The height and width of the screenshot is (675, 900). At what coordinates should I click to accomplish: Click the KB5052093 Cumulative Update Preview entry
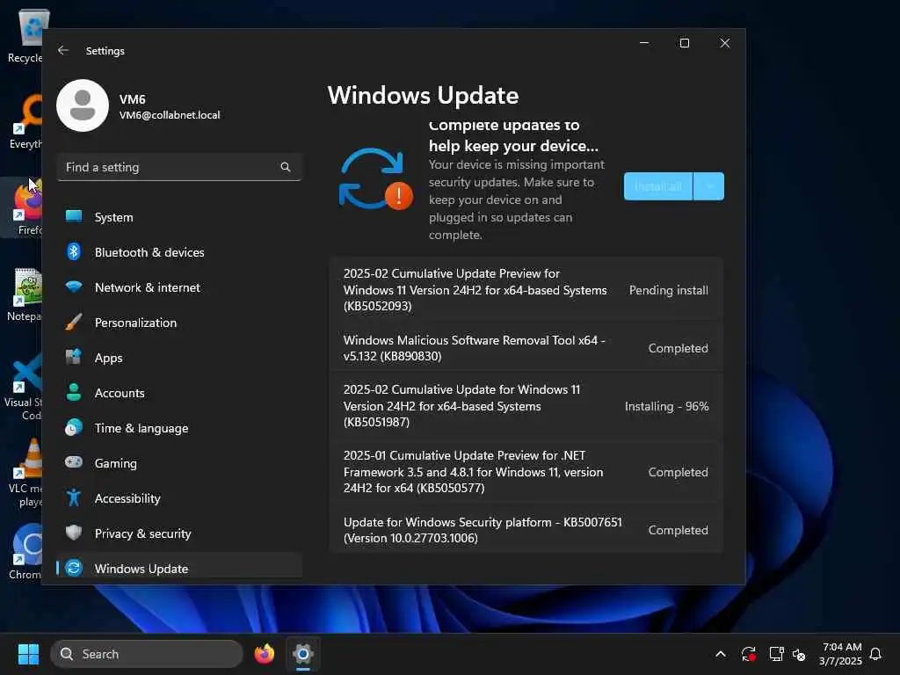coord(526,289)
